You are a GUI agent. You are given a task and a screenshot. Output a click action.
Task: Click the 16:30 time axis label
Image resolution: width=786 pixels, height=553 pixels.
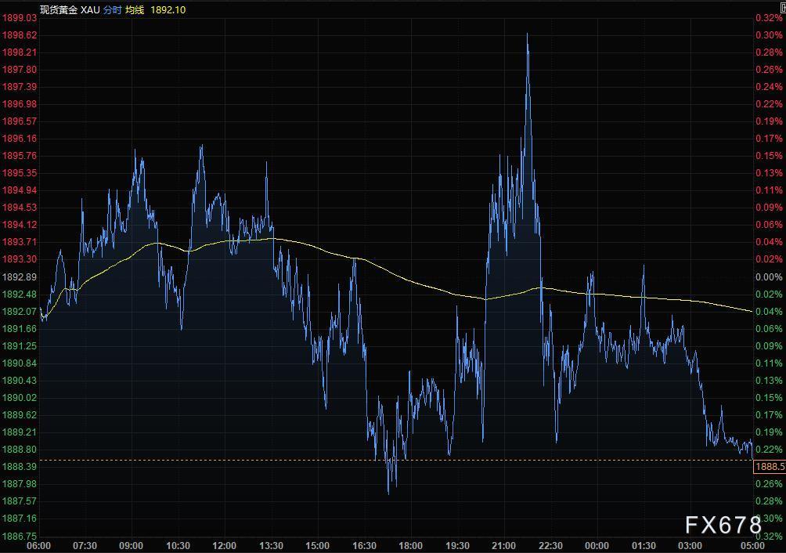pos(364,546)
